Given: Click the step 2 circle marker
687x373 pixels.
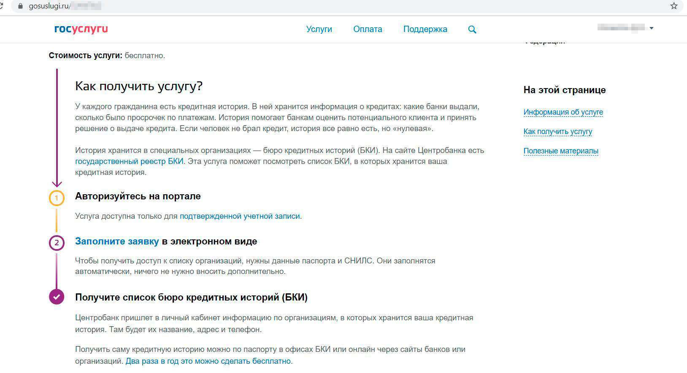Looking at the screenshot, I should [x=57, y=243].
